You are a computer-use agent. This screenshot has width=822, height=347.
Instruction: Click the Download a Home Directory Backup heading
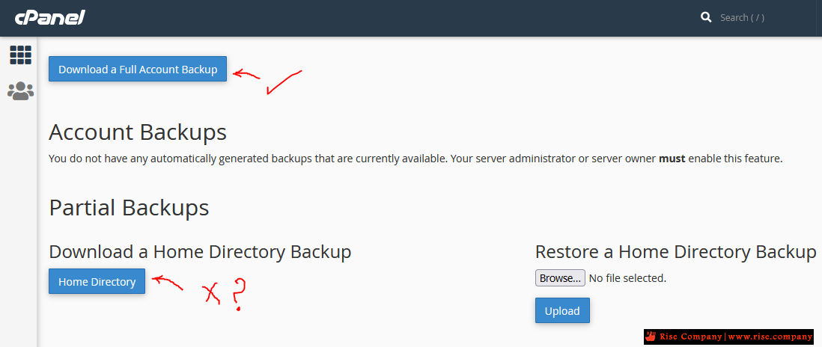[200, 252]
